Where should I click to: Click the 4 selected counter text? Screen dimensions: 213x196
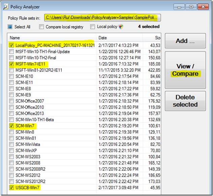pos(149,26)
